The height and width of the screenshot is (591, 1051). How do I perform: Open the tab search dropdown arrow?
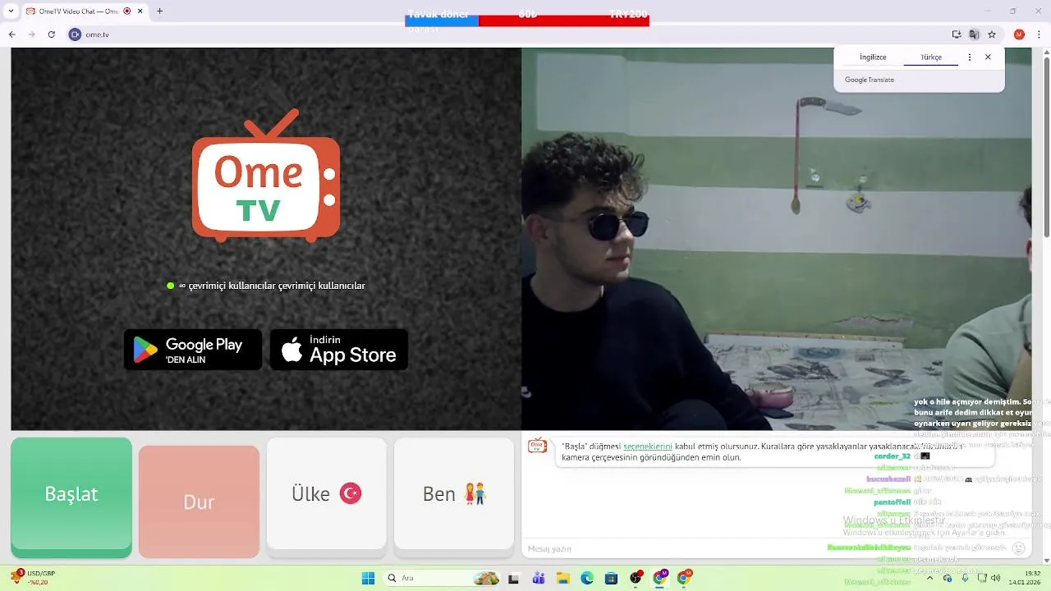coord(11,11)
